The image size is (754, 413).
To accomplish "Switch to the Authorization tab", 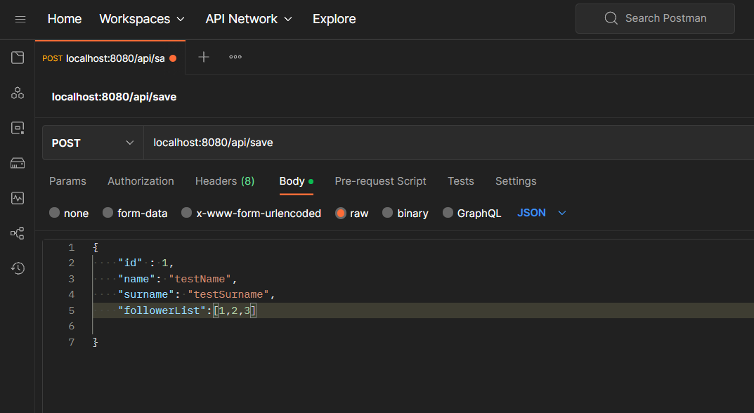I will pyautogui.click(x=141, y=181).
